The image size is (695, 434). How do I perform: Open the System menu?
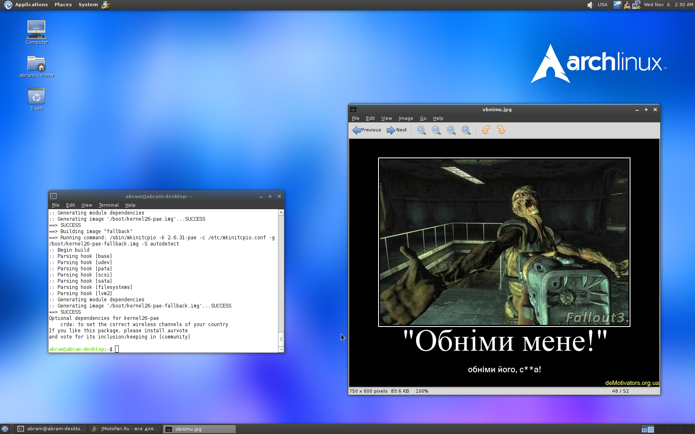tap(88, 5)
